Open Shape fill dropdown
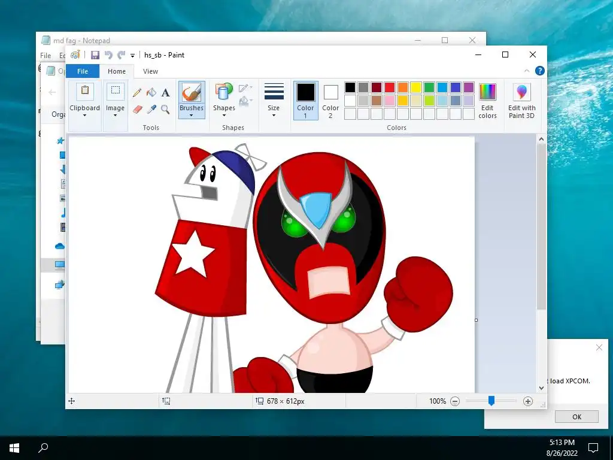613x460 pixels. click(x=245, y=101)
